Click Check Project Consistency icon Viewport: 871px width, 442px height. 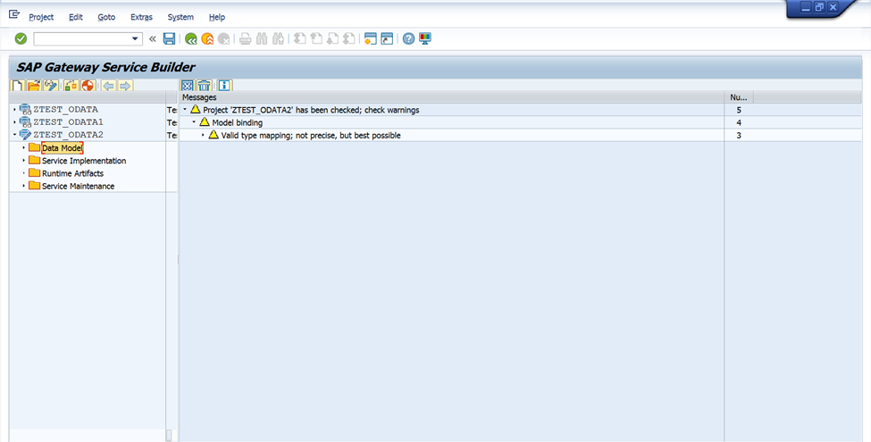[71, 86]
